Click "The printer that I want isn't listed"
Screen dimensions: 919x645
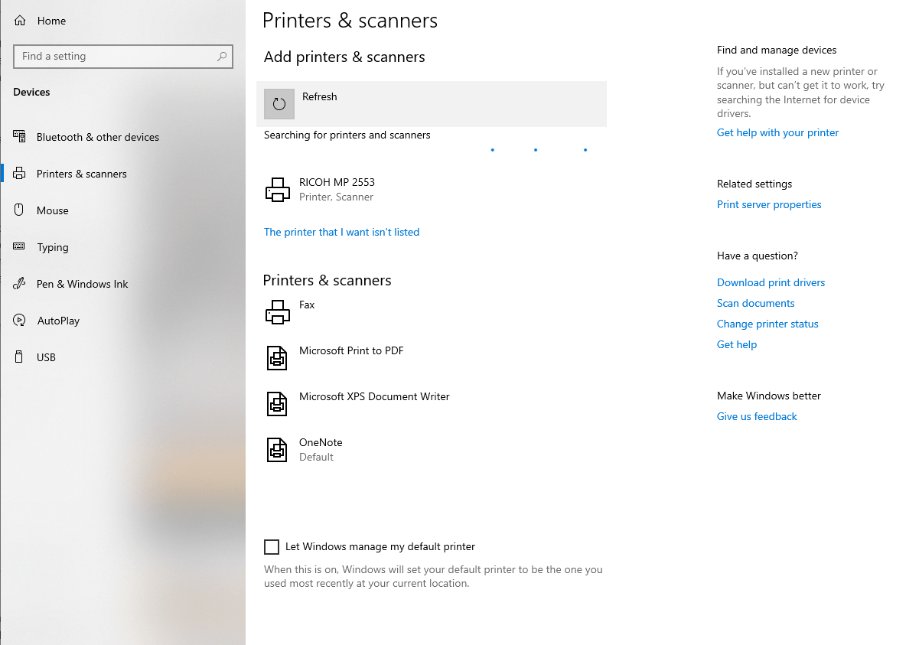click(341, 232)
